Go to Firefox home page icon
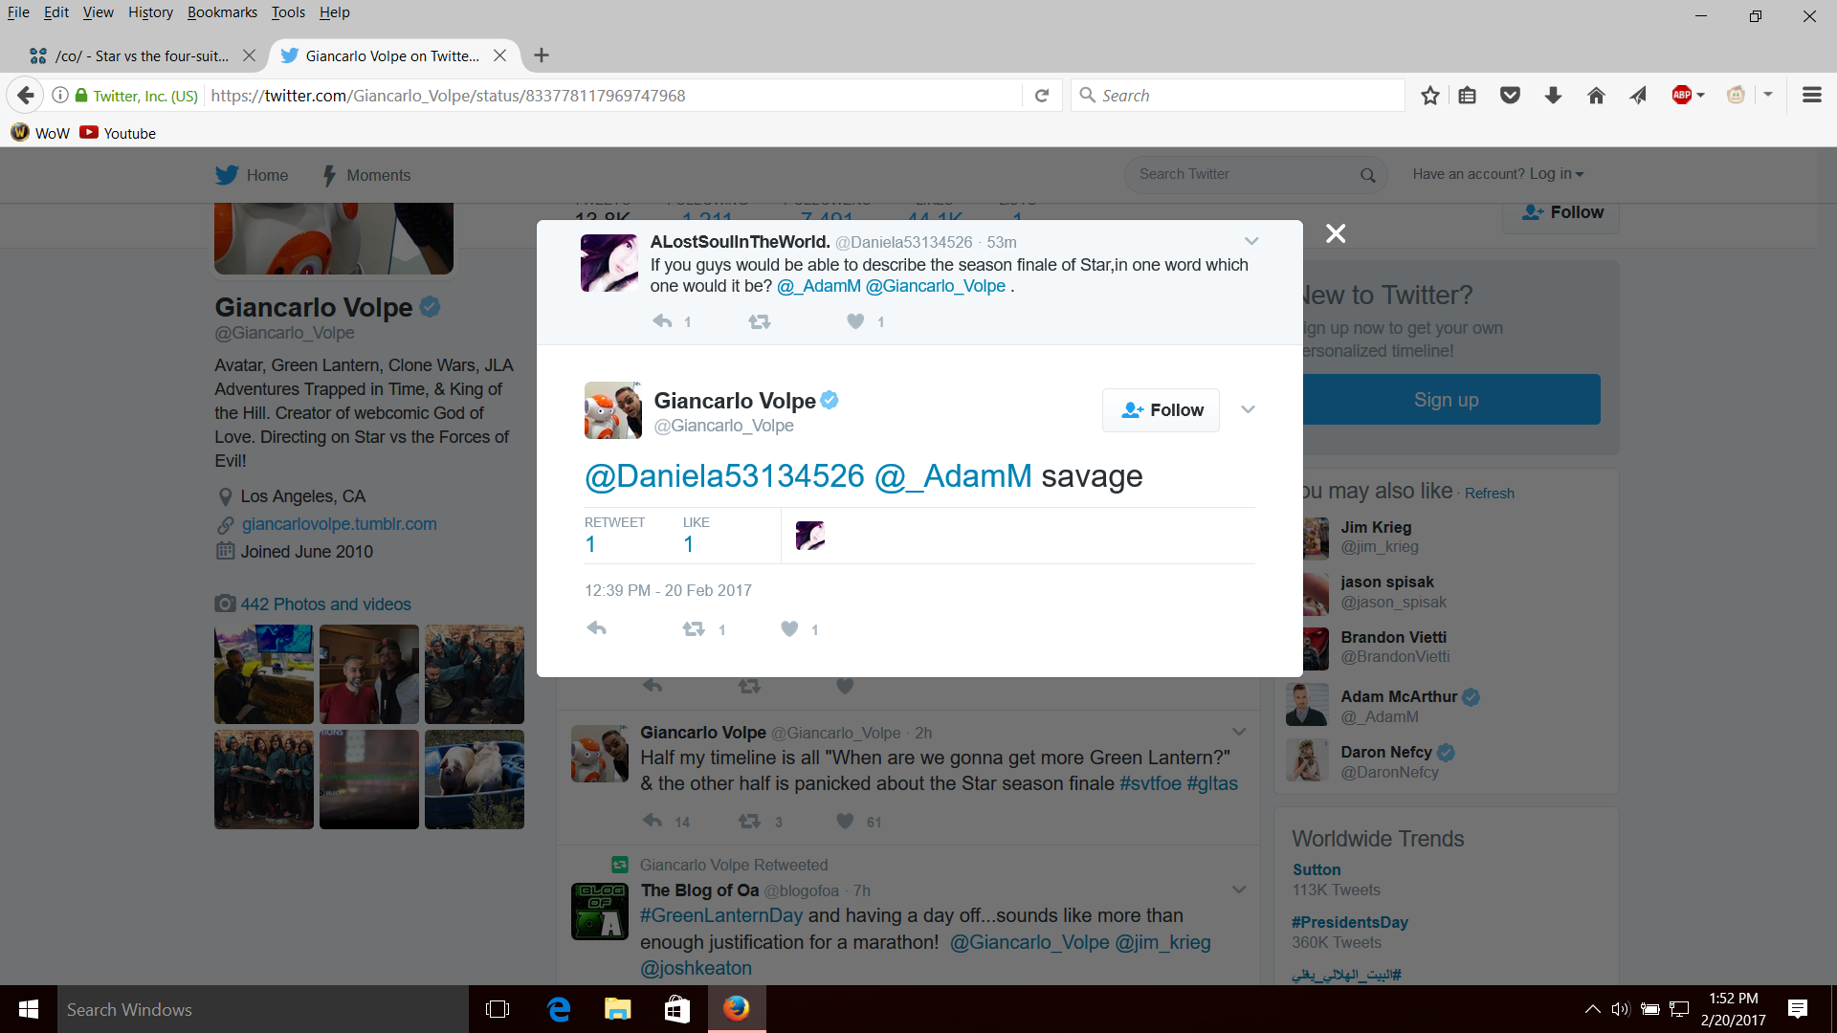The image size is (1837, 1033). tap(1596, 95)
